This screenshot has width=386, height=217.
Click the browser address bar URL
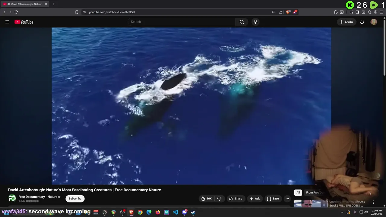[x=112, y=12]
